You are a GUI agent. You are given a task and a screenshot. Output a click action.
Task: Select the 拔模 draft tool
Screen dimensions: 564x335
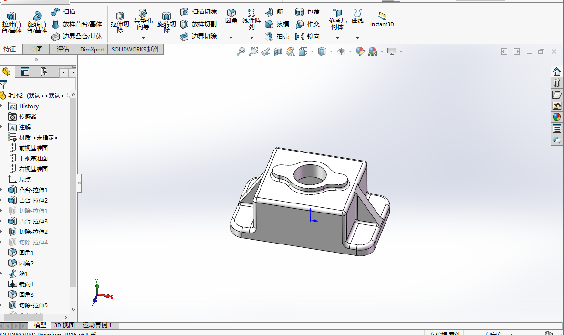(277, 24)
